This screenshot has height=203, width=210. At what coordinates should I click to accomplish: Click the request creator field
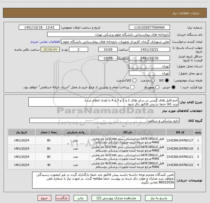pyautogui.click(x=115, y=41)
